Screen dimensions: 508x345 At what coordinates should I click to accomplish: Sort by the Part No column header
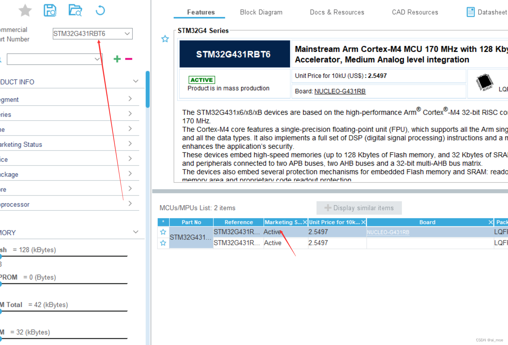[x=191, y=222]
